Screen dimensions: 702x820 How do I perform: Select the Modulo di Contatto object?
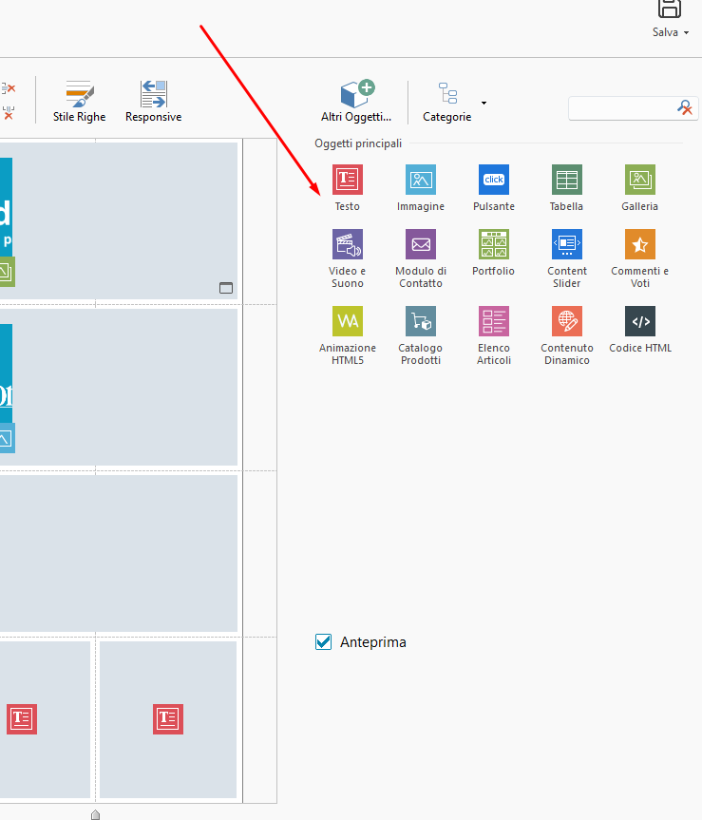click(x=420, y=244)
